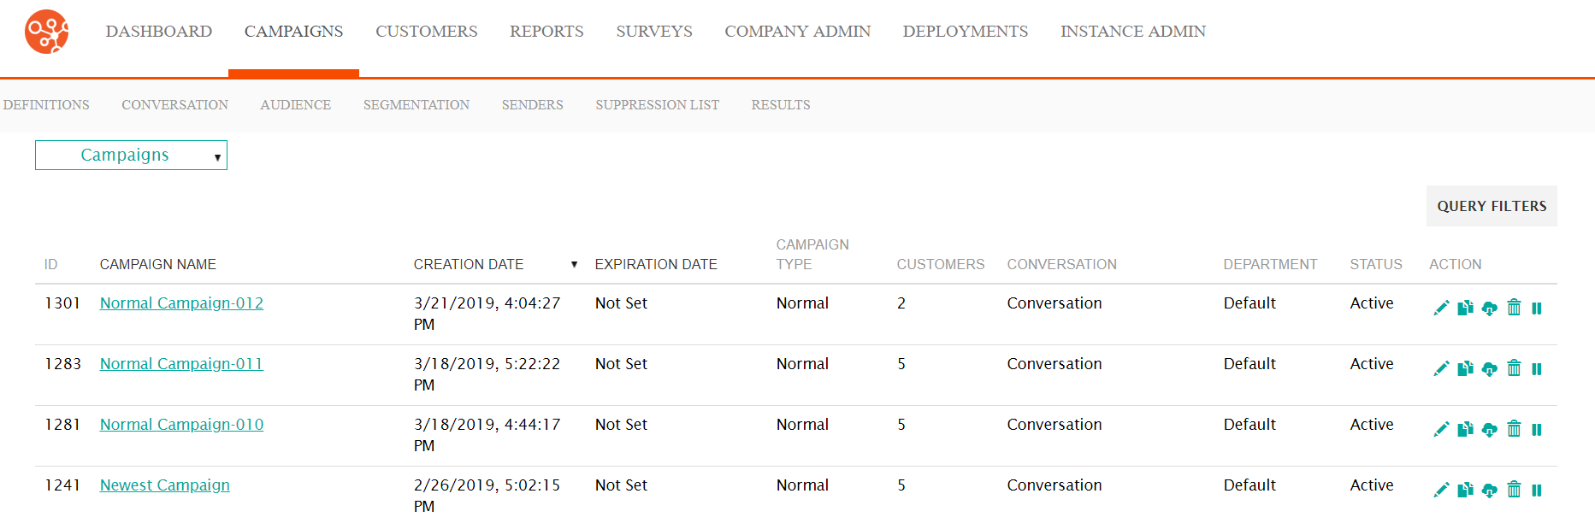The width and height of the screenshot is (1595, 523).
Task: Pause Normal Campaign-010 campaign
Action: [1537, 430]
